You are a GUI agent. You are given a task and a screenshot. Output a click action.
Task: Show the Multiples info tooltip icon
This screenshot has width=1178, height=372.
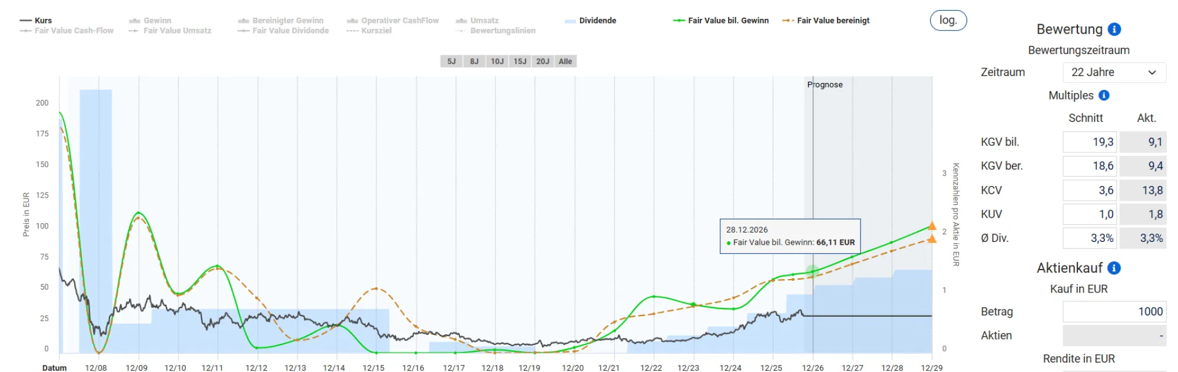[1104, 95]
